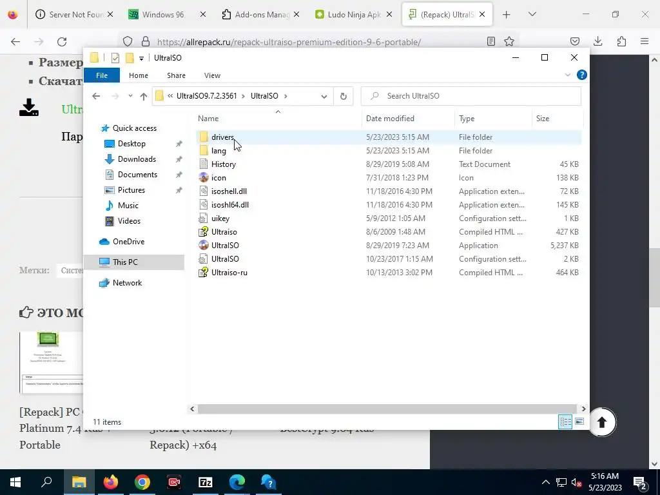
Task: Open 7-Zip from taskbar
Action: [206, 482]
